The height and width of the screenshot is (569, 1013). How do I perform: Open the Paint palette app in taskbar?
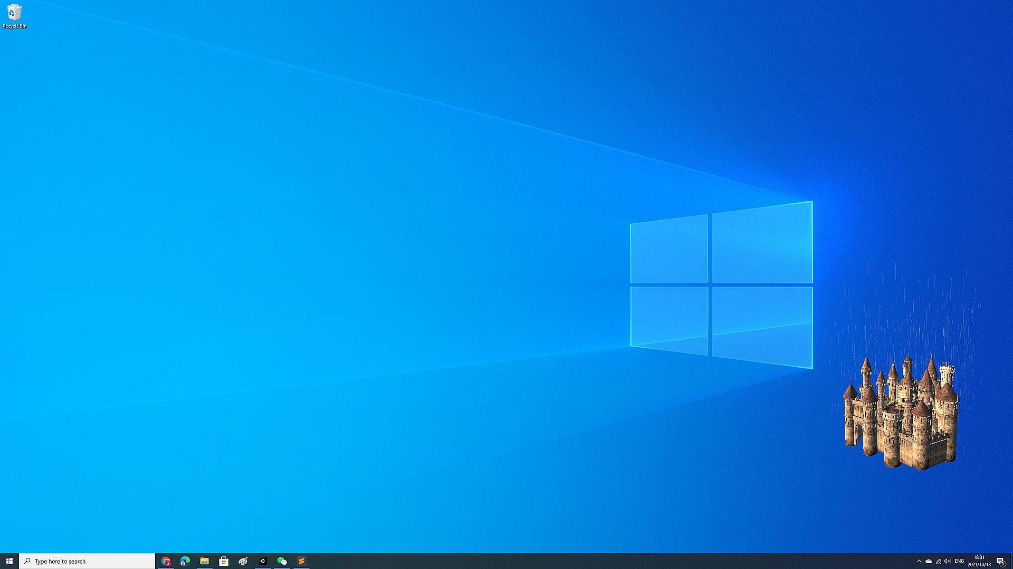point(243,561)
